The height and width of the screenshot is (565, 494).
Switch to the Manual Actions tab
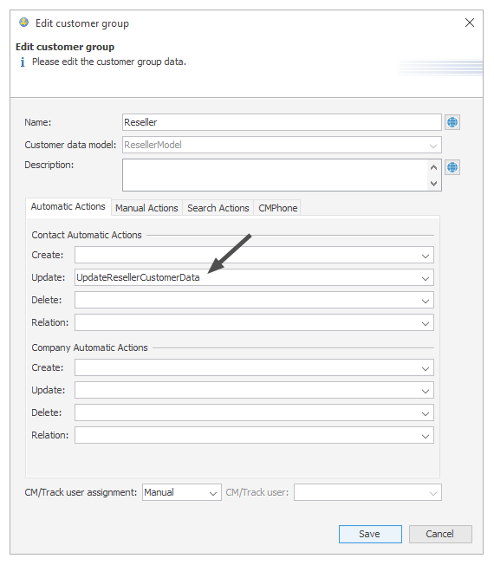tap(146, 208)
